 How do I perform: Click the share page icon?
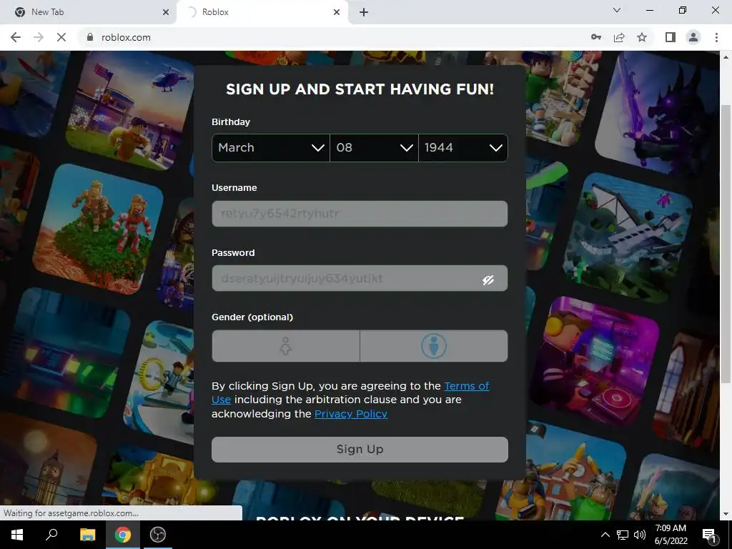pyautogui.click(x=619, y=37)
